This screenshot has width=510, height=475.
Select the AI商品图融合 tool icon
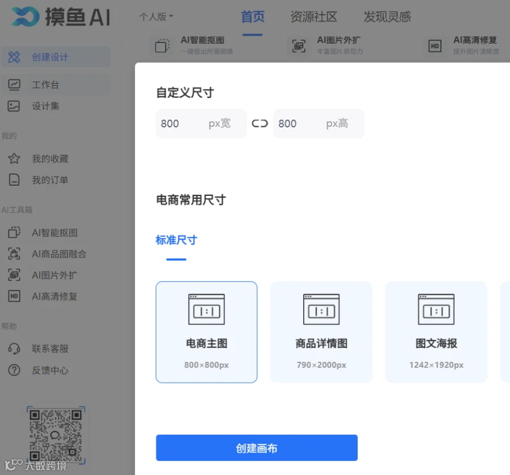coord(14,254)
